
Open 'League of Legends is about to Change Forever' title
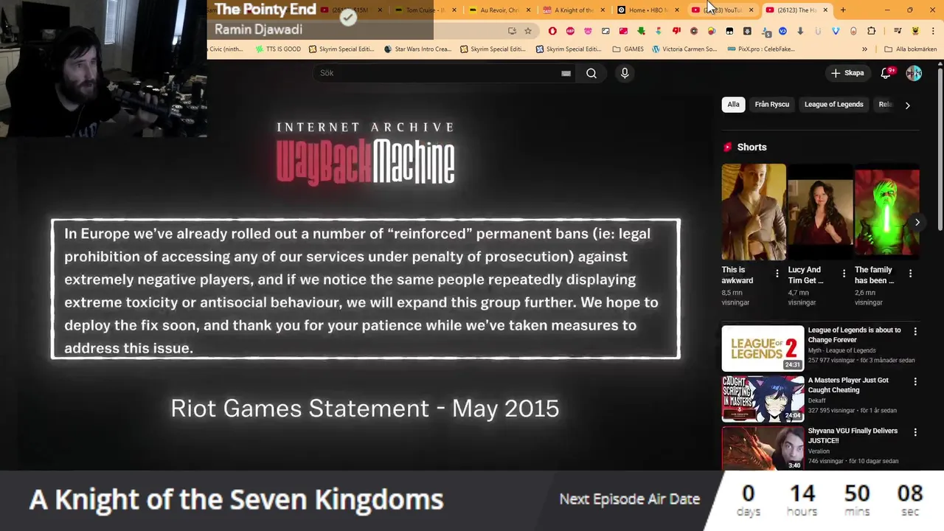[854, 335]
